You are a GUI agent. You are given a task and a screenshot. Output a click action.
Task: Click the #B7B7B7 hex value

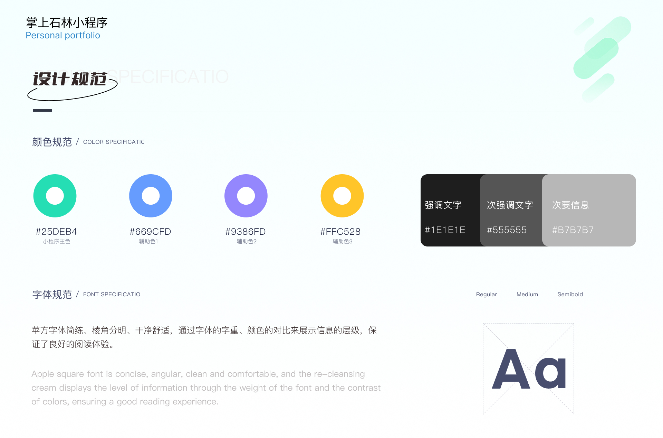[x=573, y=230]
